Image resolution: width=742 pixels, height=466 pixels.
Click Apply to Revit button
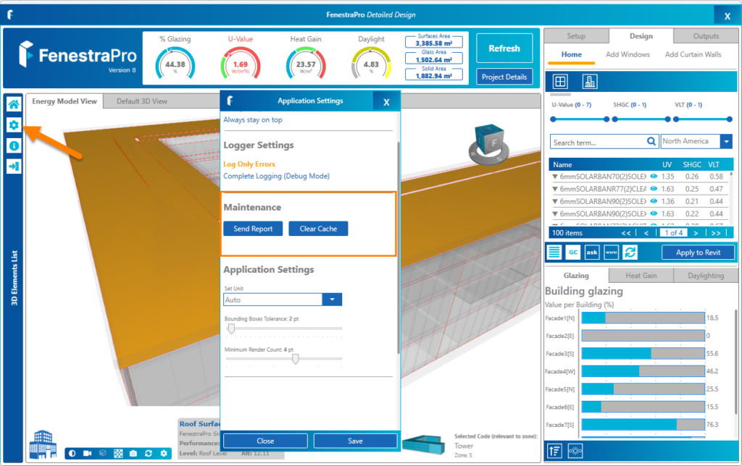698,253
